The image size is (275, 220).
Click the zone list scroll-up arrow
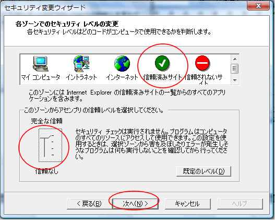(x=235, y=59)
